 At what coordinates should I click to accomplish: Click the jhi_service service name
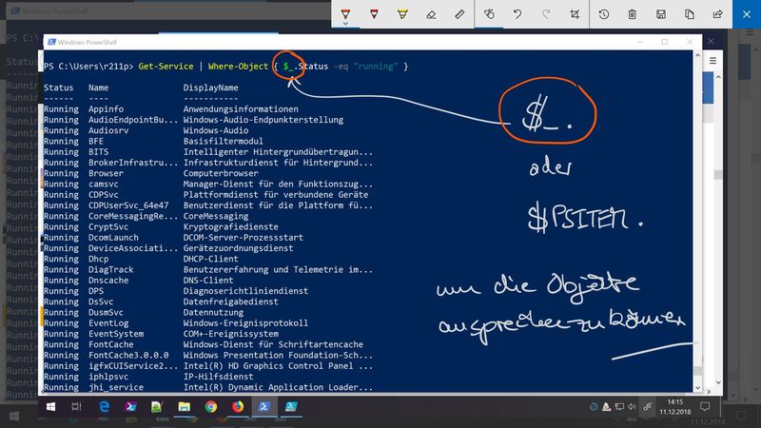[x=116, y=387]
